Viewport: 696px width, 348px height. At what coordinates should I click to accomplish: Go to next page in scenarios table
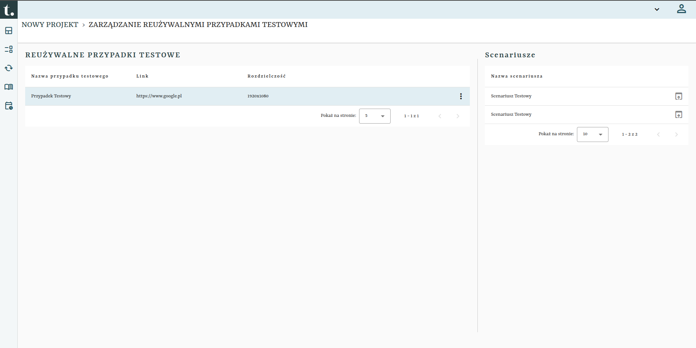pyautogui.click(x=676, y=134)
